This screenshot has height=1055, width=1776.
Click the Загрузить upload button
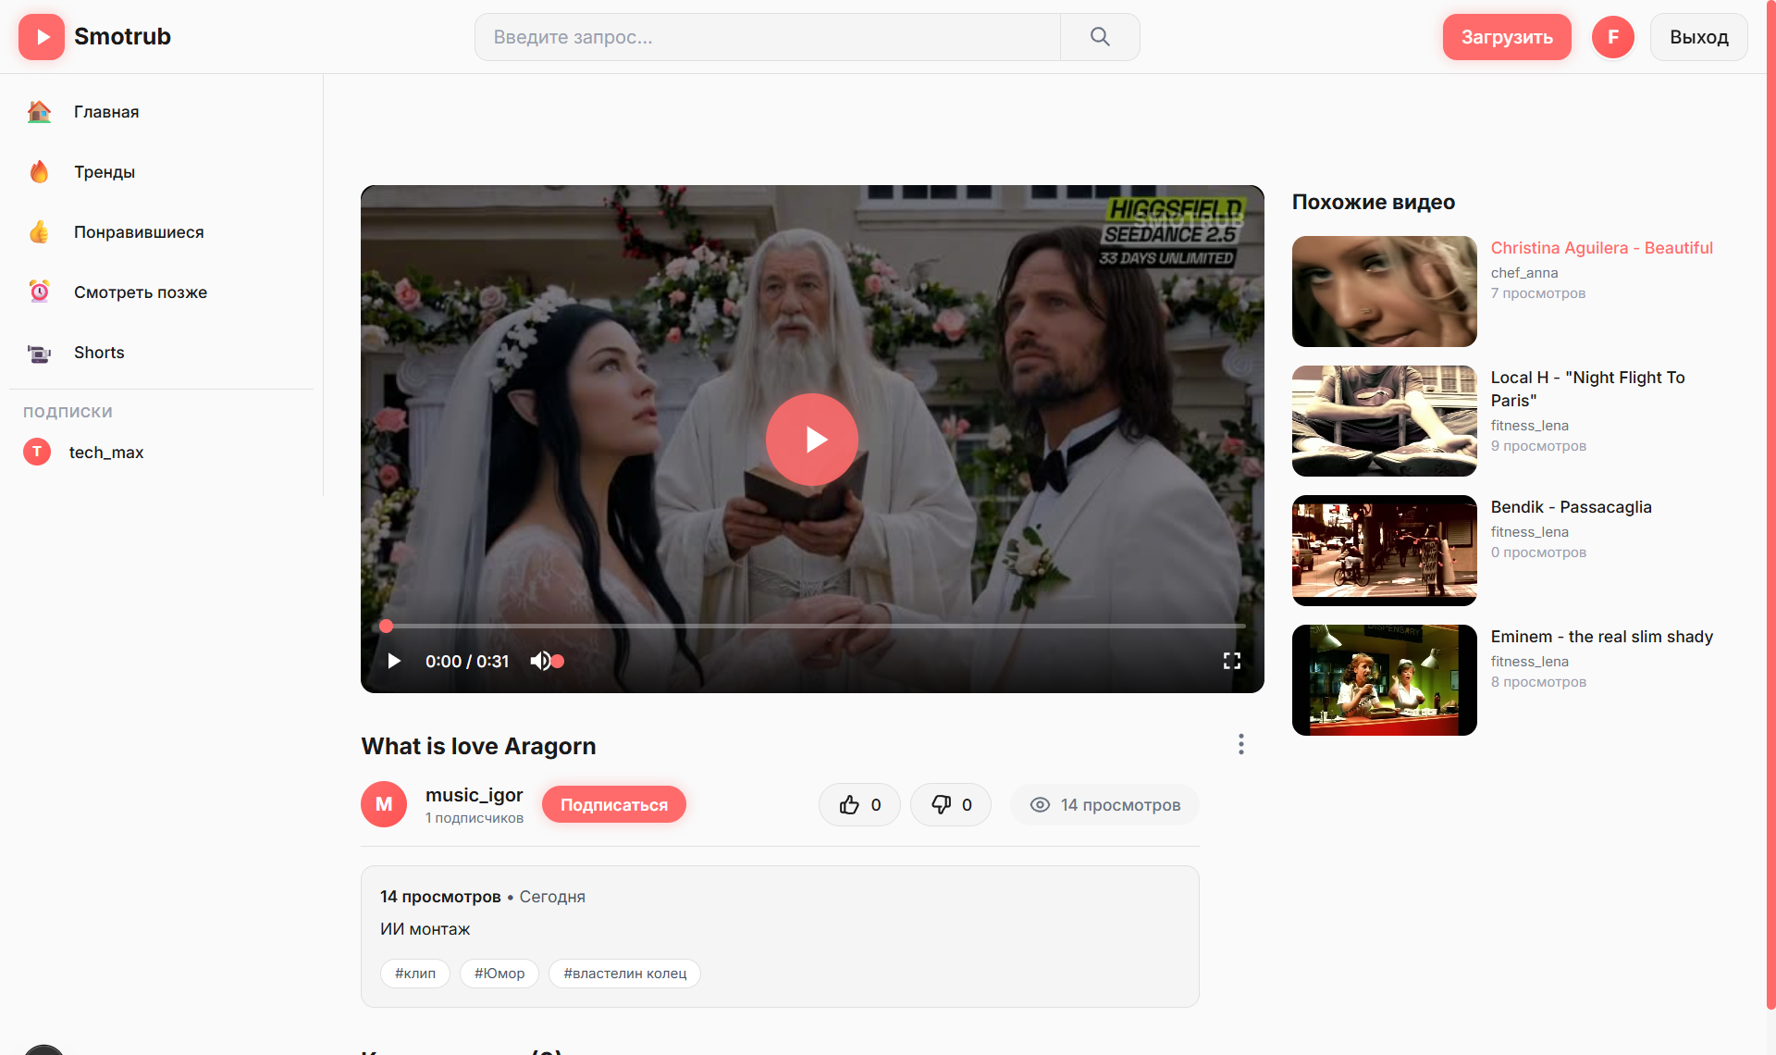pyautogui.click(x=1507, y=37)
